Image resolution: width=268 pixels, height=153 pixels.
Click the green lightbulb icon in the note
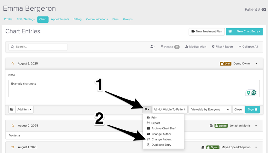coord(248,93)
